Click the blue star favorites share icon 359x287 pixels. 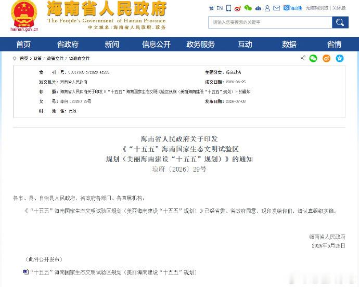340,58
